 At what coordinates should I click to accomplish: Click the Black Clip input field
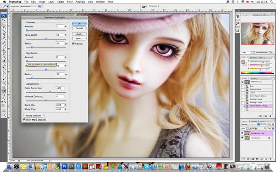[x=60, y=105]
